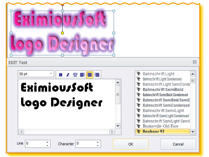Screen dimensions: 209x157
Task: Click the font list scrollbar thumb
Action: [x=193, y=80]
